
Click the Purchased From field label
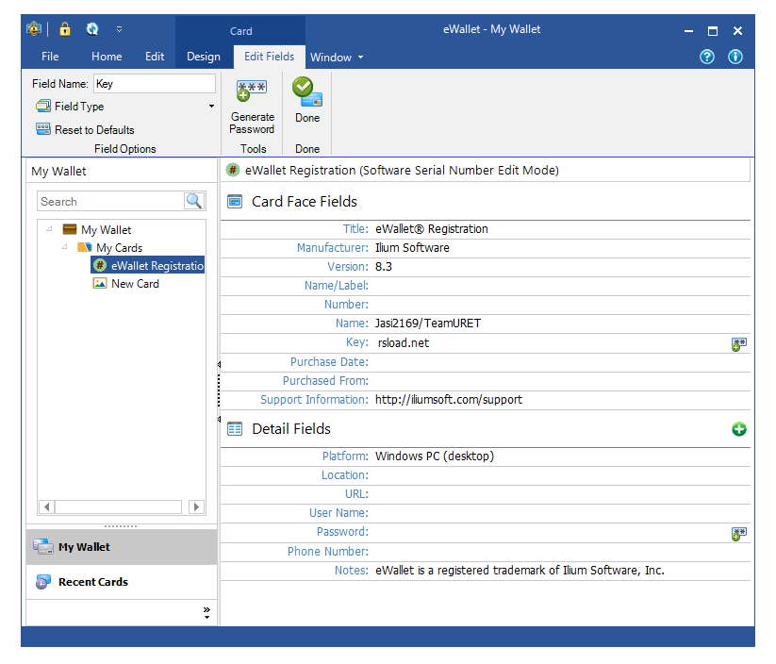tap(325, 381)
